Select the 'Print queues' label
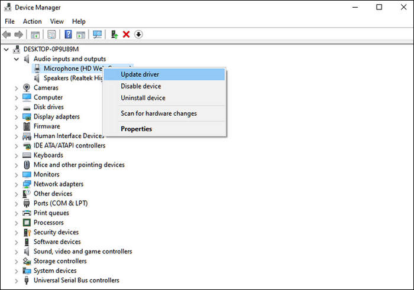This screenshot has height=290, width=414. pos(51,213)
